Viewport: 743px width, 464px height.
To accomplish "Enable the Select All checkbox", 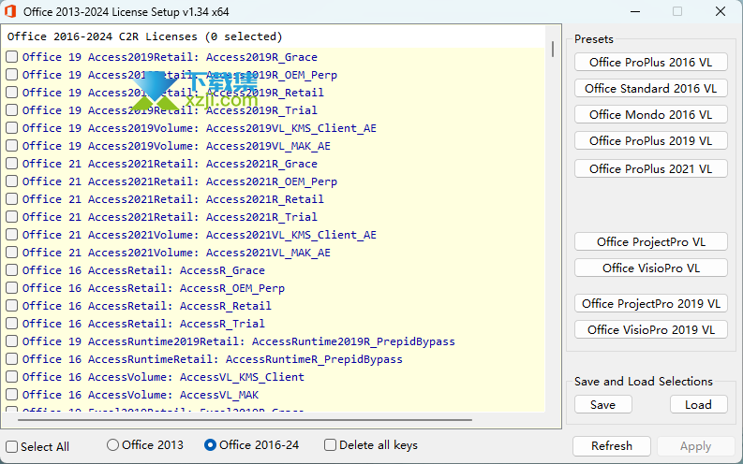I will pyautogui.click(x=12, y=446).
